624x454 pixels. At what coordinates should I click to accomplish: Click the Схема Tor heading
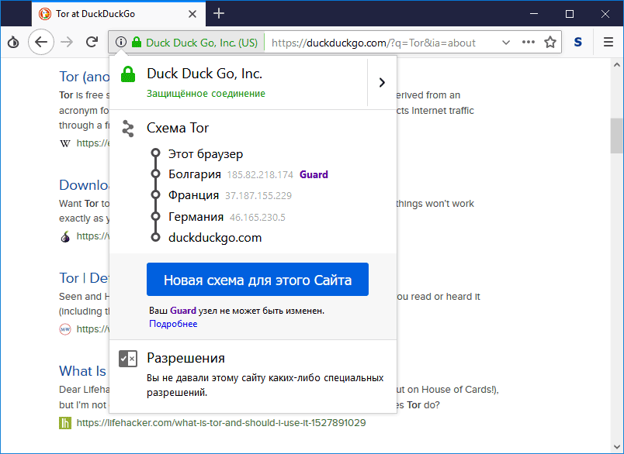coord(178,128)
